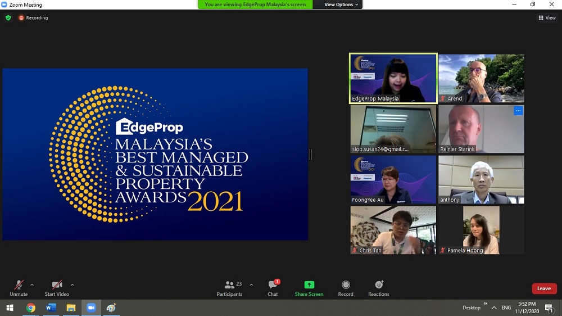562x316 pixels.
Task: Select EdgeProp Malaysia video tile
Action: pyautogui.click(x=393, y=78)
